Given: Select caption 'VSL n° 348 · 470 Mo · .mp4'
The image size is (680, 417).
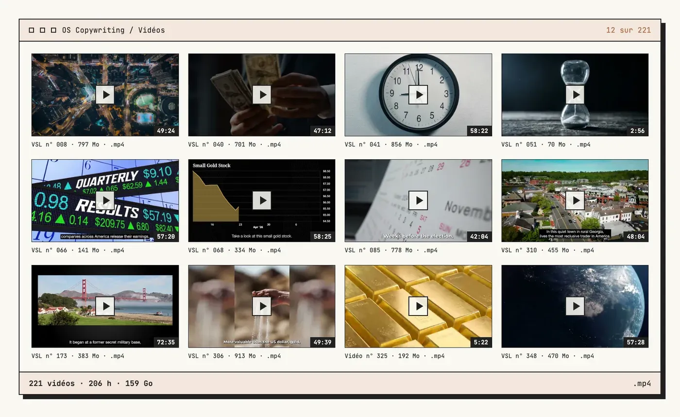Looking at the screenshot, I should 548,356.
